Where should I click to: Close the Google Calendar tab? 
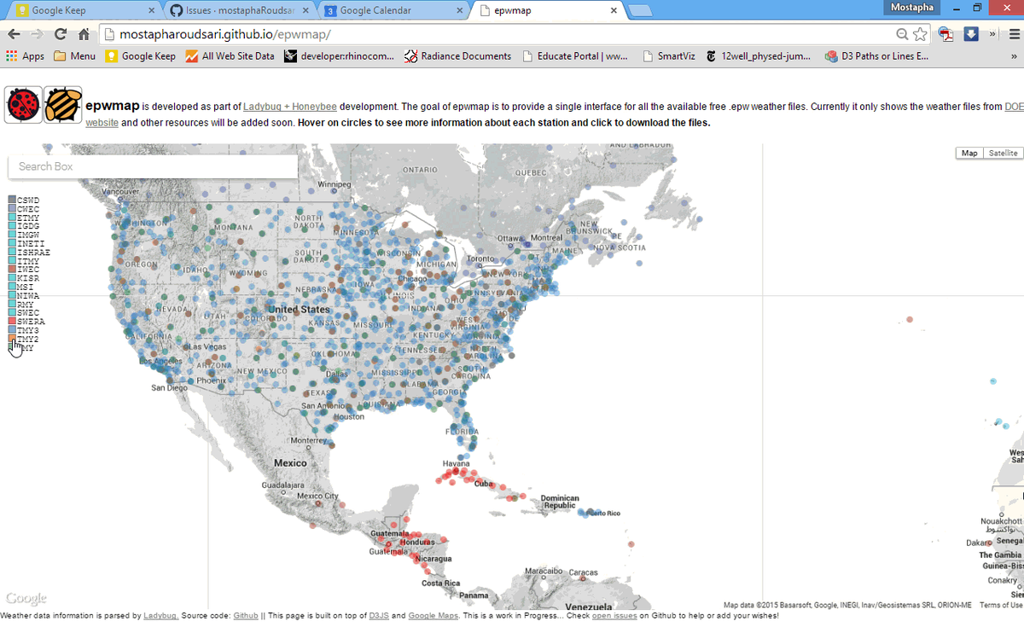[x=459, y=11]
